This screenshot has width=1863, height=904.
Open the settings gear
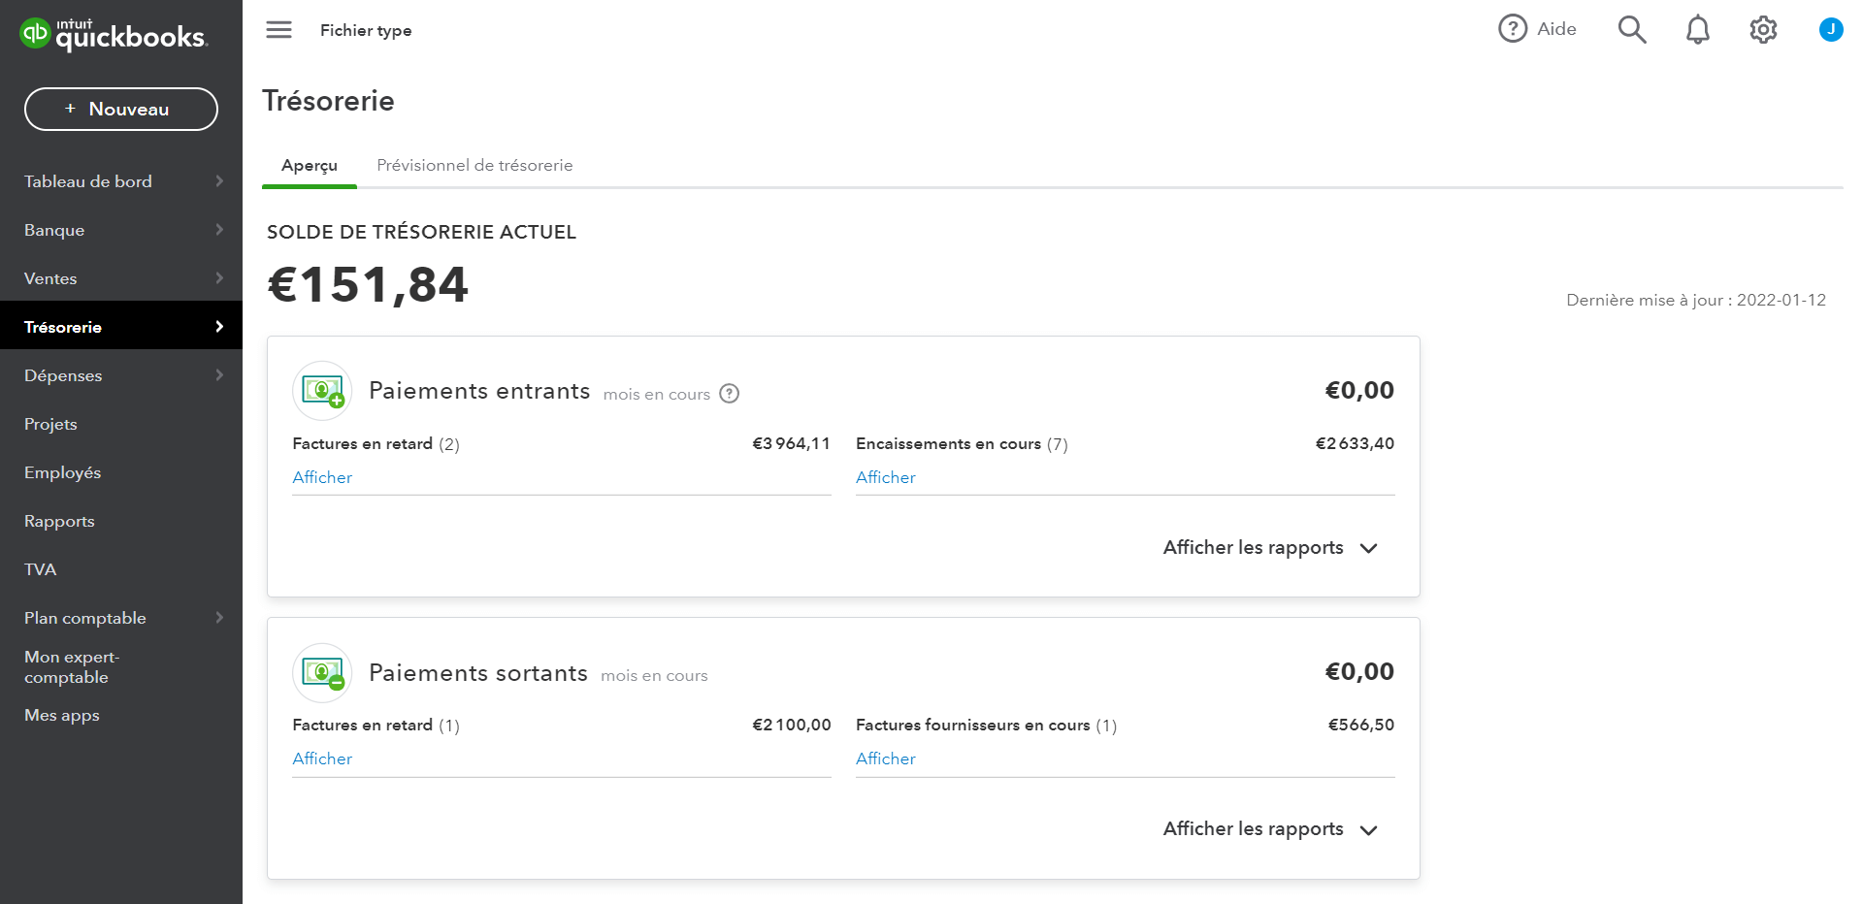click(x=1763, y=30)
